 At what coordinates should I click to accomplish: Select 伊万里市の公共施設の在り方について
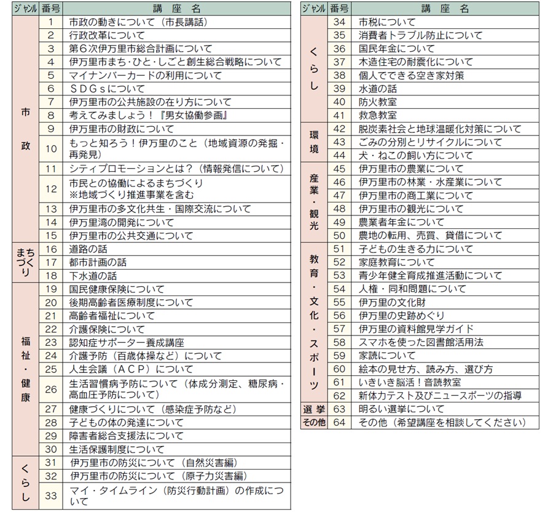coord(151,102)
